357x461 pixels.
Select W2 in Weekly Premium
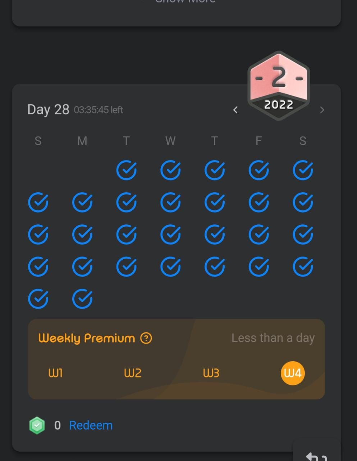(133, 373)
